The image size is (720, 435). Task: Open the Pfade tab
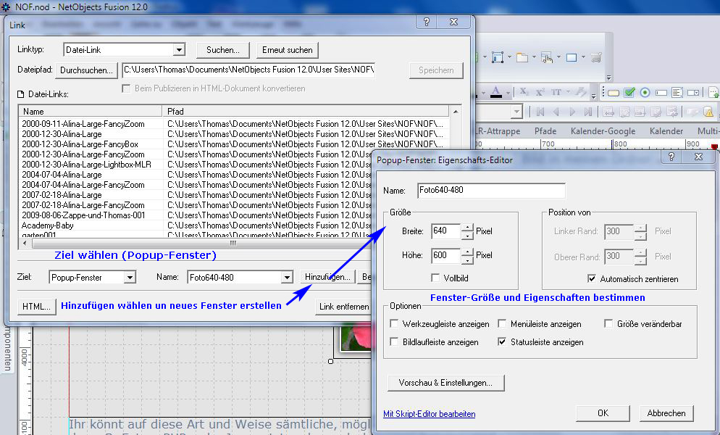coord(545,131)
